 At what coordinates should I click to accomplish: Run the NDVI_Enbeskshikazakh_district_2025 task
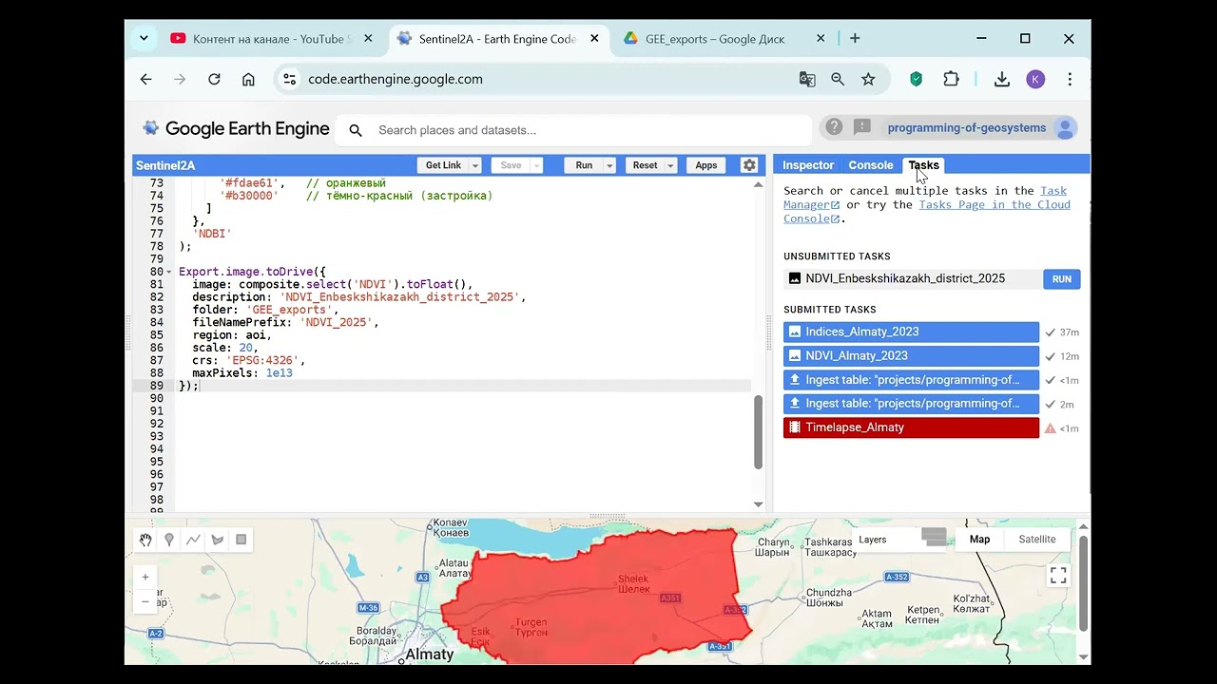1062,279
